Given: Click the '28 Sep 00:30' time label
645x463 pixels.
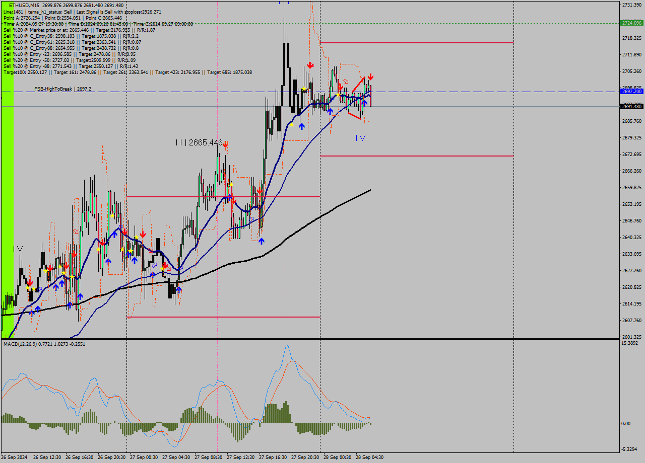Looking at the screenshot, I should 338,457.
